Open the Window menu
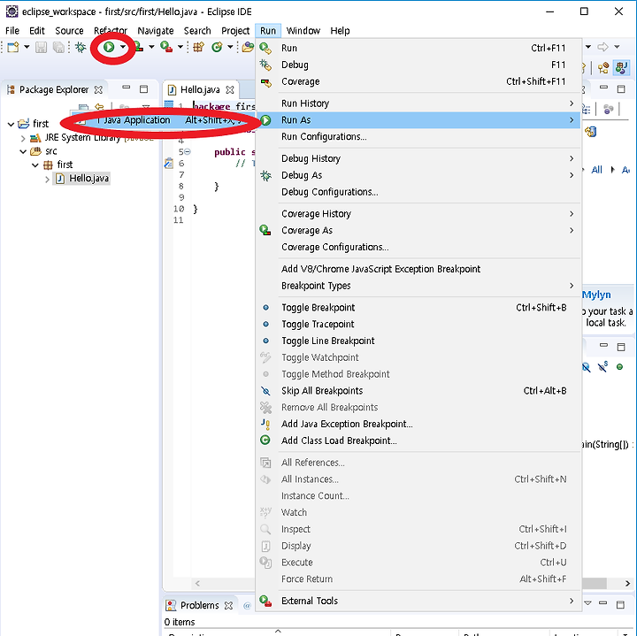637x636 pixels. [303, 31]
